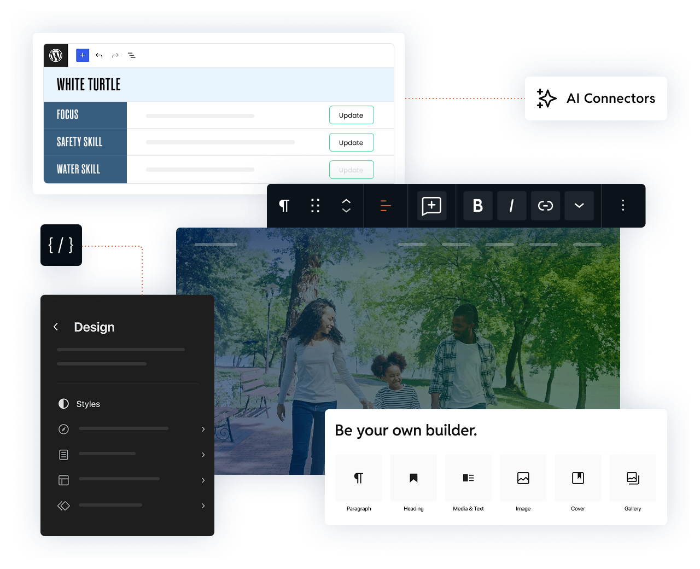
Task: Select the Focus row label
Action: pyautogui.click(x=68, y=115)
